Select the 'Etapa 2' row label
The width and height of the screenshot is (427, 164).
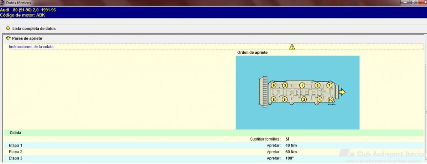click(x=16, y=152)
